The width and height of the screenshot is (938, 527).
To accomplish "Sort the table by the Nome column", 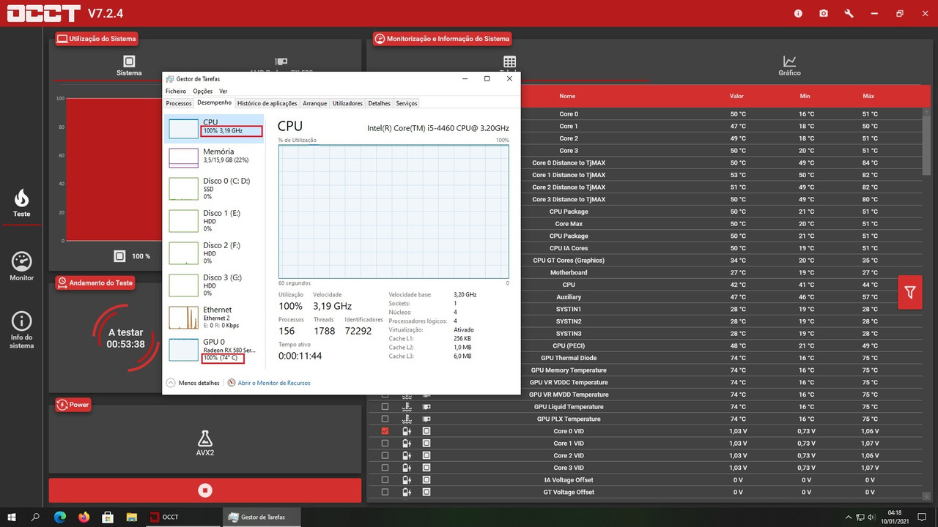I will pos(567,96).
